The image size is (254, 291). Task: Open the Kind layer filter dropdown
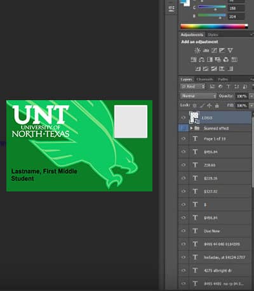click(193, 86)
